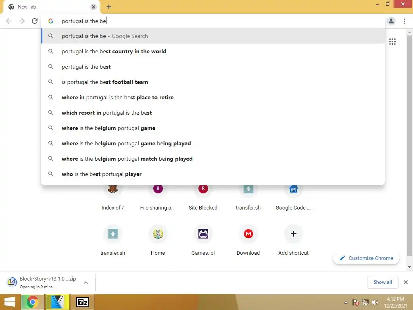Image resolution: width=413 pixels, height=310 pixels.
Task: Expand download options chevron for the zip
Action: 86,282
